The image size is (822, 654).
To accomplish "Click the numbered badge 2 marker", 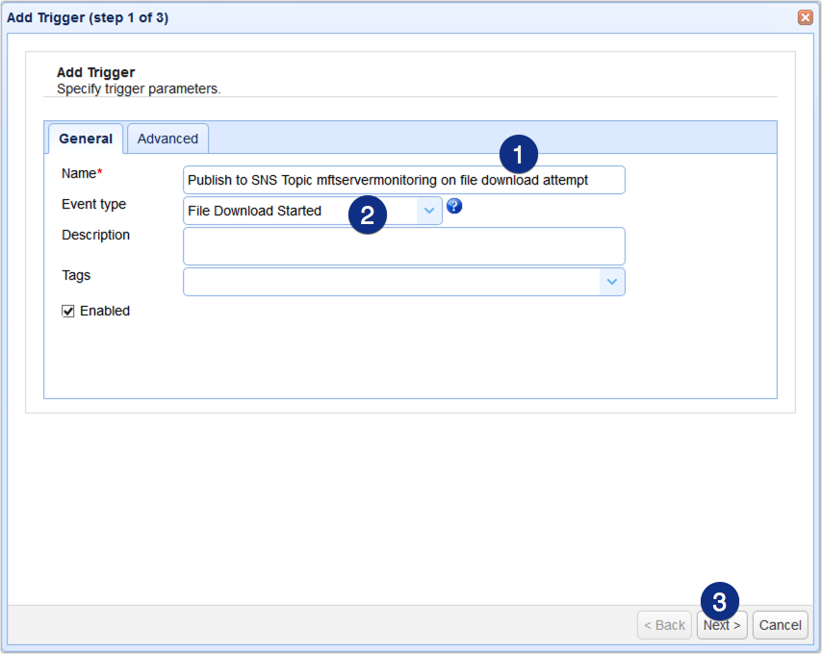I will (367, 214).
